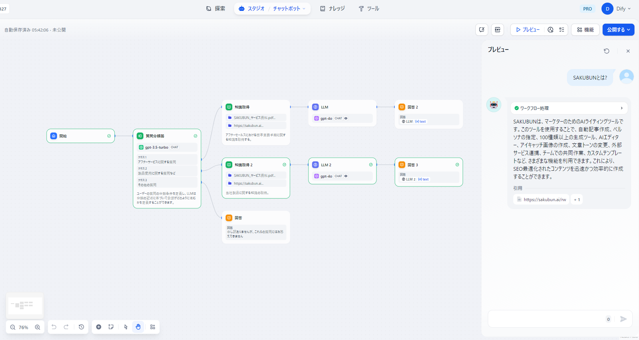Click the 回答 2 node icon
The height and width of the screenshot is (340, 639).
coord(402,107)
